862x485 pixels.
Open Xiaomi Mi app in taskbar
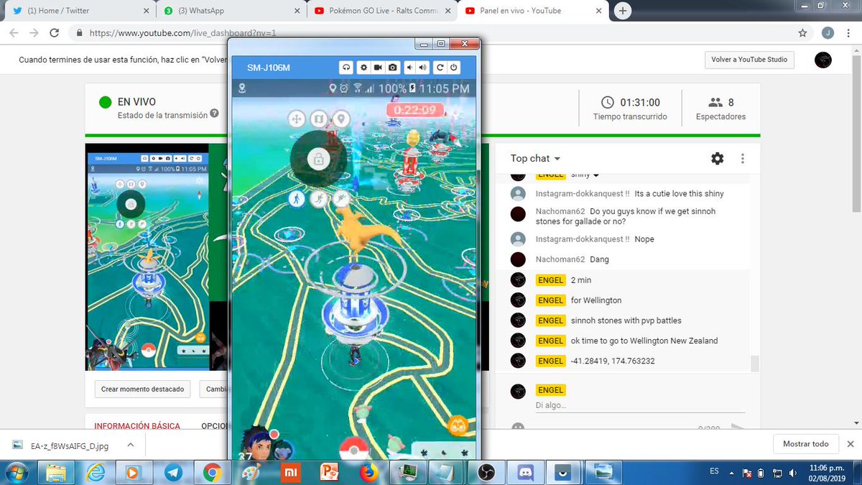[290, 473]
